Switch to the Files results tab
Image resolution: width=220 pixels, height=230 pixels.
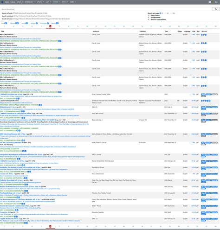pyautogui.click(x=4, y=23)
